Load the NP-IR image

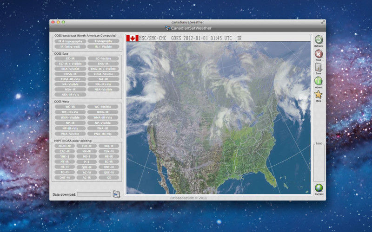point(70,123)
